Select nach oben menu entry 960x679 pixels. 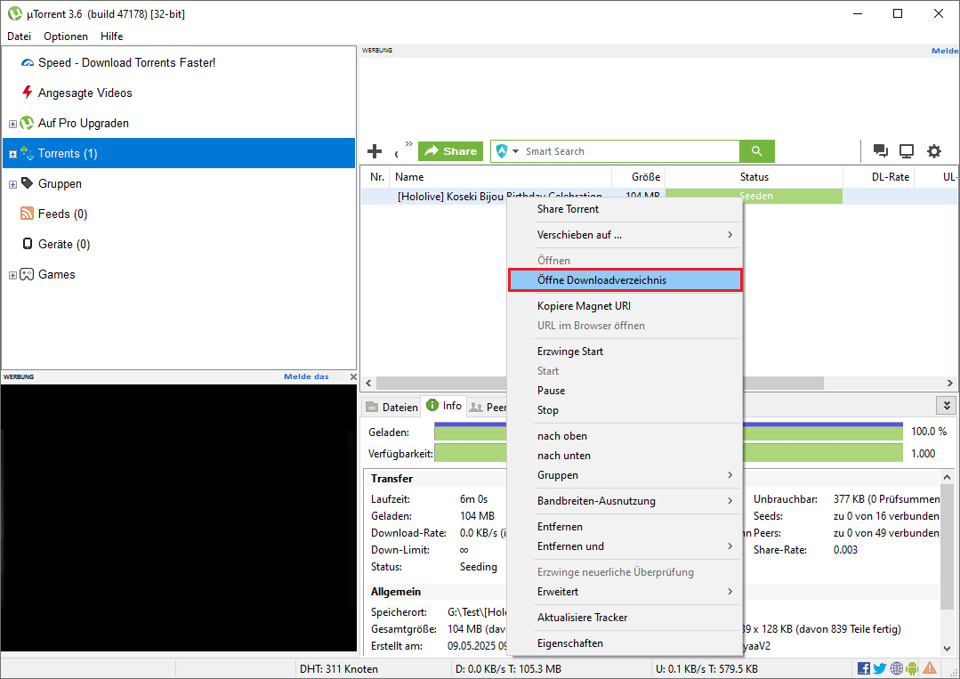(x=625, y=435)
